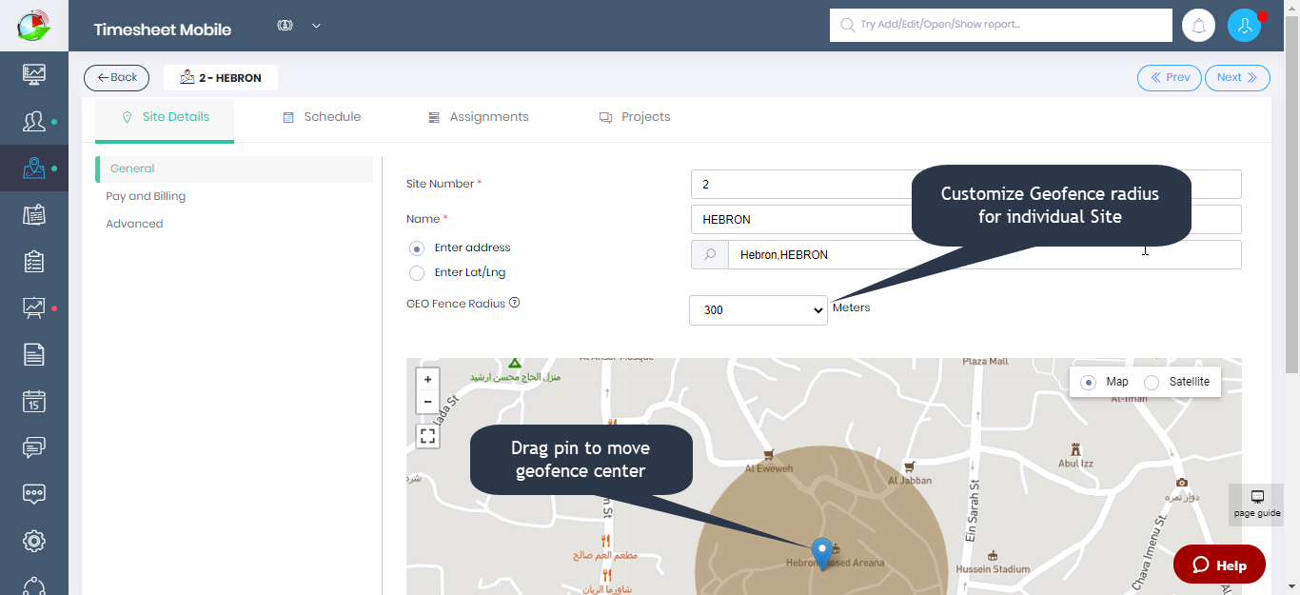The width and height of the screenshot is (1300, 595).
Task: Click the Hussein Stadium map marker
Action: pyautogui.click(x=993, y=555)
